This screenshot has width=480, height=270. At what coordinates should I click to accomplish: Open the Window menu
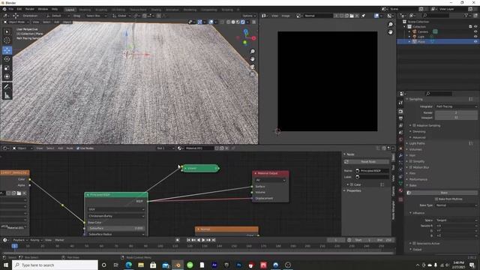coord(43,9)
